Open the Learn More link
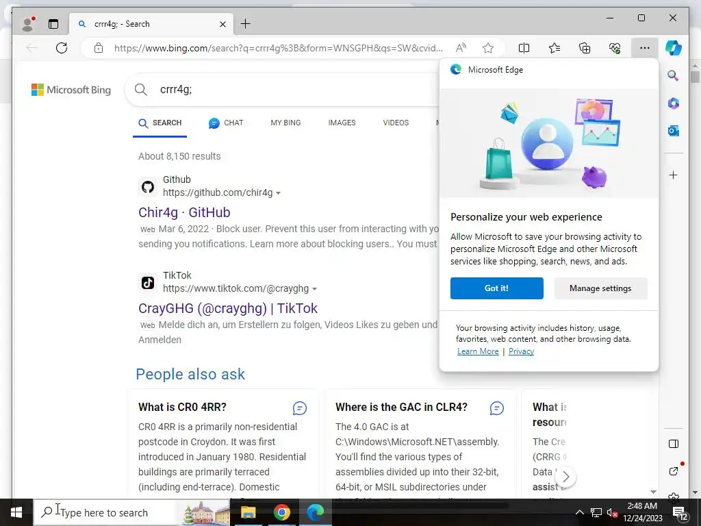 pyautogui.click(x=478, y=351)
